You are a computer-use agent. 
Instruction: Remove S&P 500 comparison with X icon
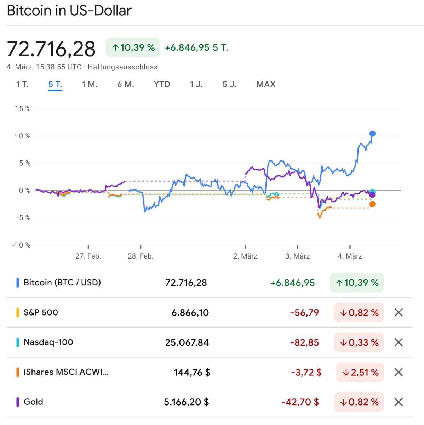[399, 312]
